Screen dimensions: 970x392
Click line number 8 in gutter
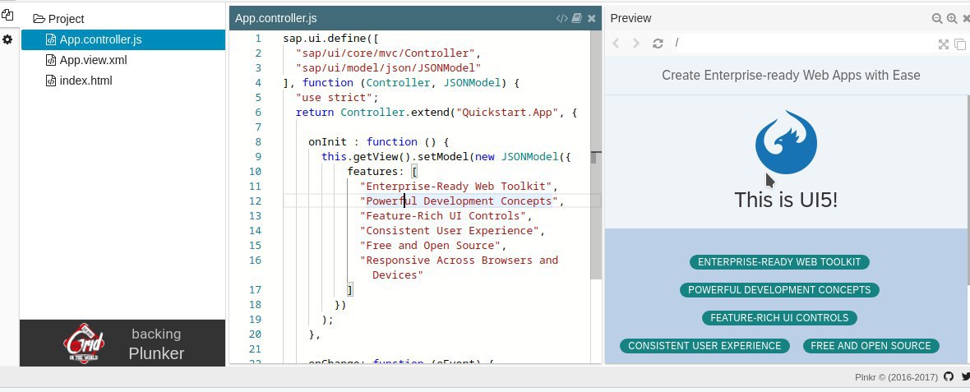click(x=258, y=141)
